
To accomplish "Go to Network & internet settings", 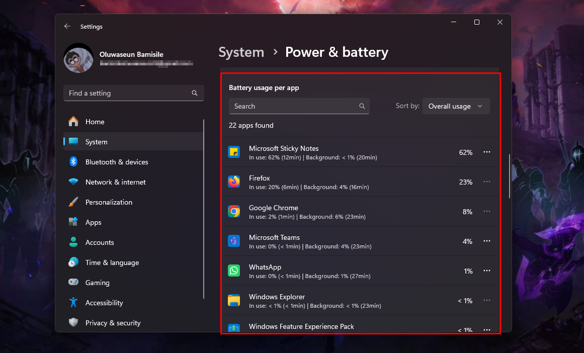I will [134, 182].
